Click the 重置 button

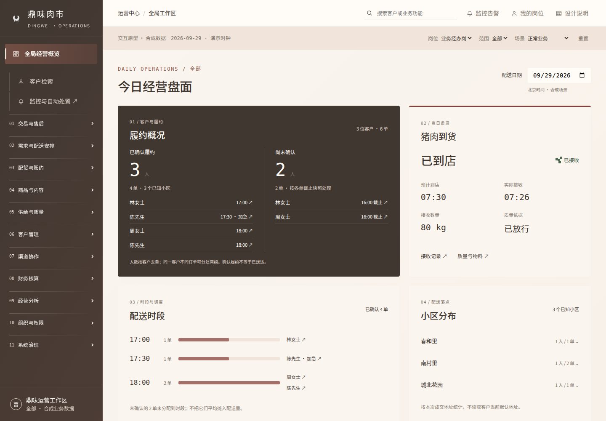point(583,38)
